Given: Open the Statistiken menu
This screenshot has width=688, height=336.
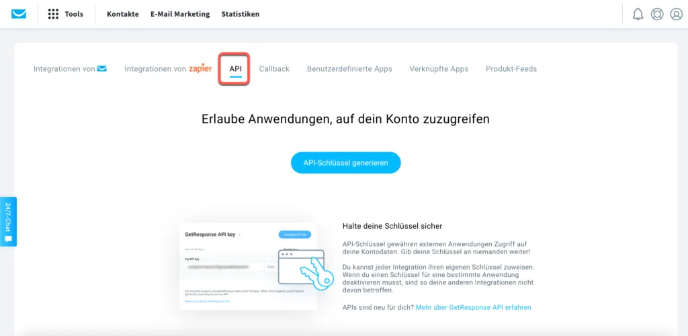Looking at the screenshot, I should tap(241, 14).
